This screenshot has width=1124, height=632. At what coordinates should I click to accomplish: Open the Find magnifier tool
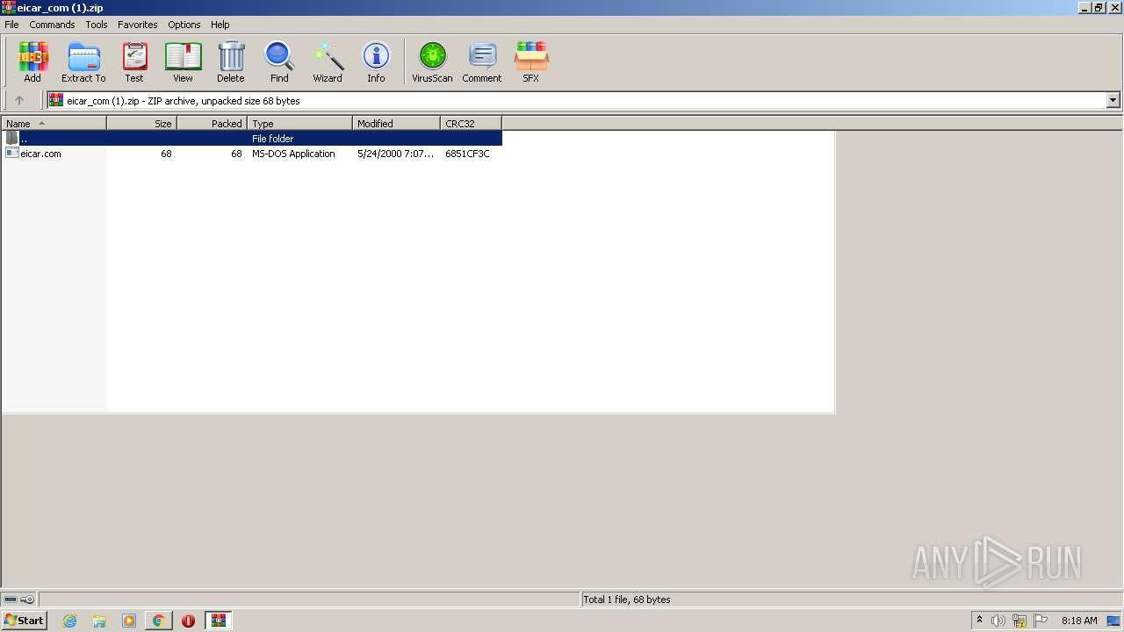coord(279,62)
